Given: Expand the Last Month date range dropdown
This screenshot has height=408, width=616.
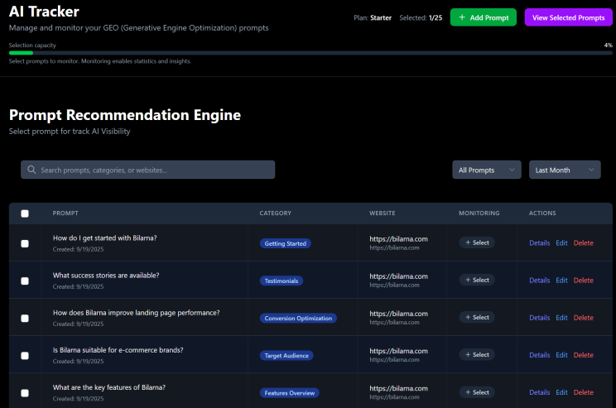Looking at the screenshot, I should point(565,170).
